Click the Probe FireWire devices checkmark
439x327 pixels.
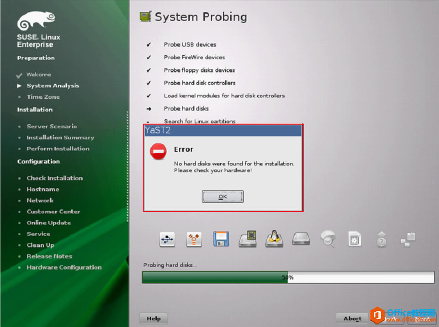click(149, 57)
